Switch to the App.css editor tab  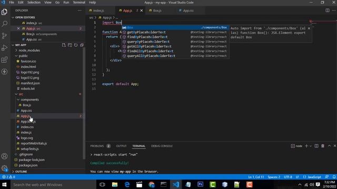point(188,10)
